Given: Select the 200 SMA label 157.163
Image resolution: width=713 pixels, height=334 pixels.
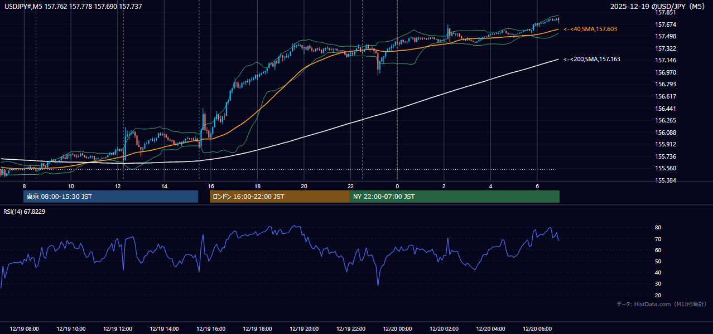Looking at the screenshot, I should click(592, 59).
